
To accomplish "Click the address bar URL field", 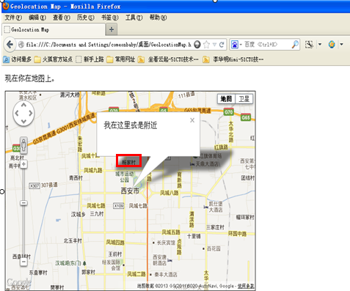I will 109,45.
